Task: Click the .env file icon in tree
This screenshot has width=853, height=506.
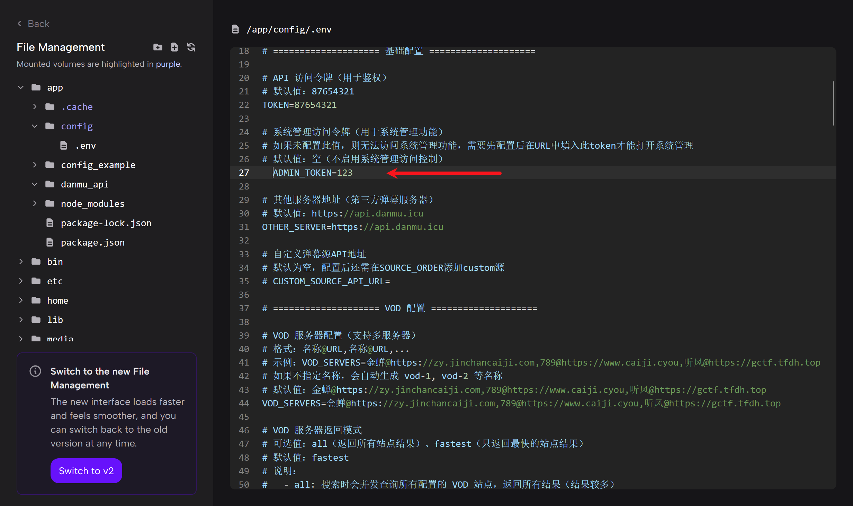Action: (x=64, y=146)
